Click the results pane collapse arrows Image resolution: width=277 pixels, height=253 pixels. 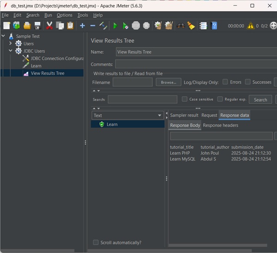pyautogui.click(x=167, y=115)
